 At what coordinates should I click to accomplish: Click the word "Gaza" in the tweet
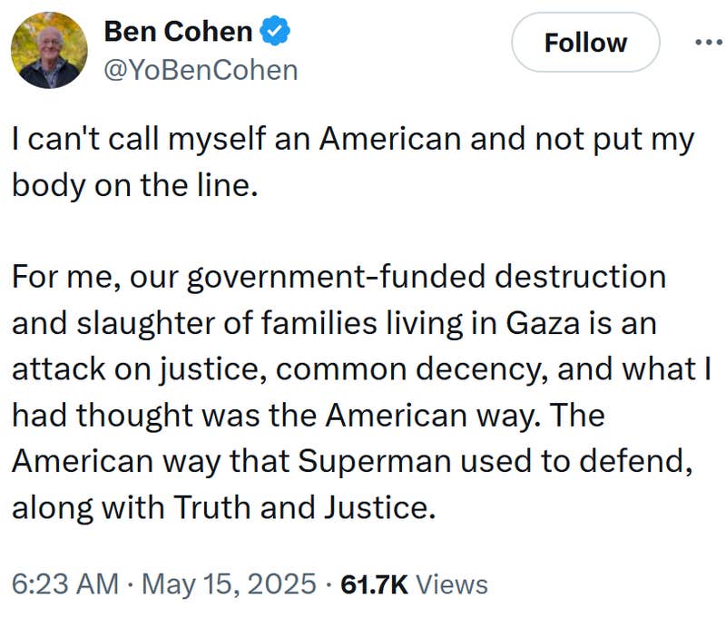pyautogui.click(x=543, y=323)
